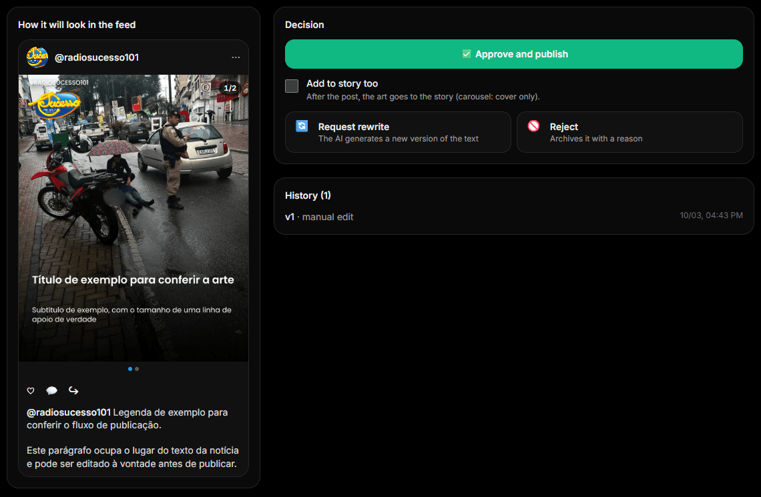Click the @RADIOSUCESSO101 overlay text on the image

[59, 83]
